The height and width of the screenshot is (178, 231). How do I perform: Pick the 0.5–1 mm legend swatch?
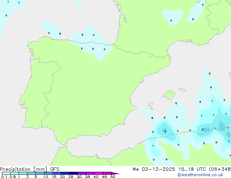(x=15, y=173)
